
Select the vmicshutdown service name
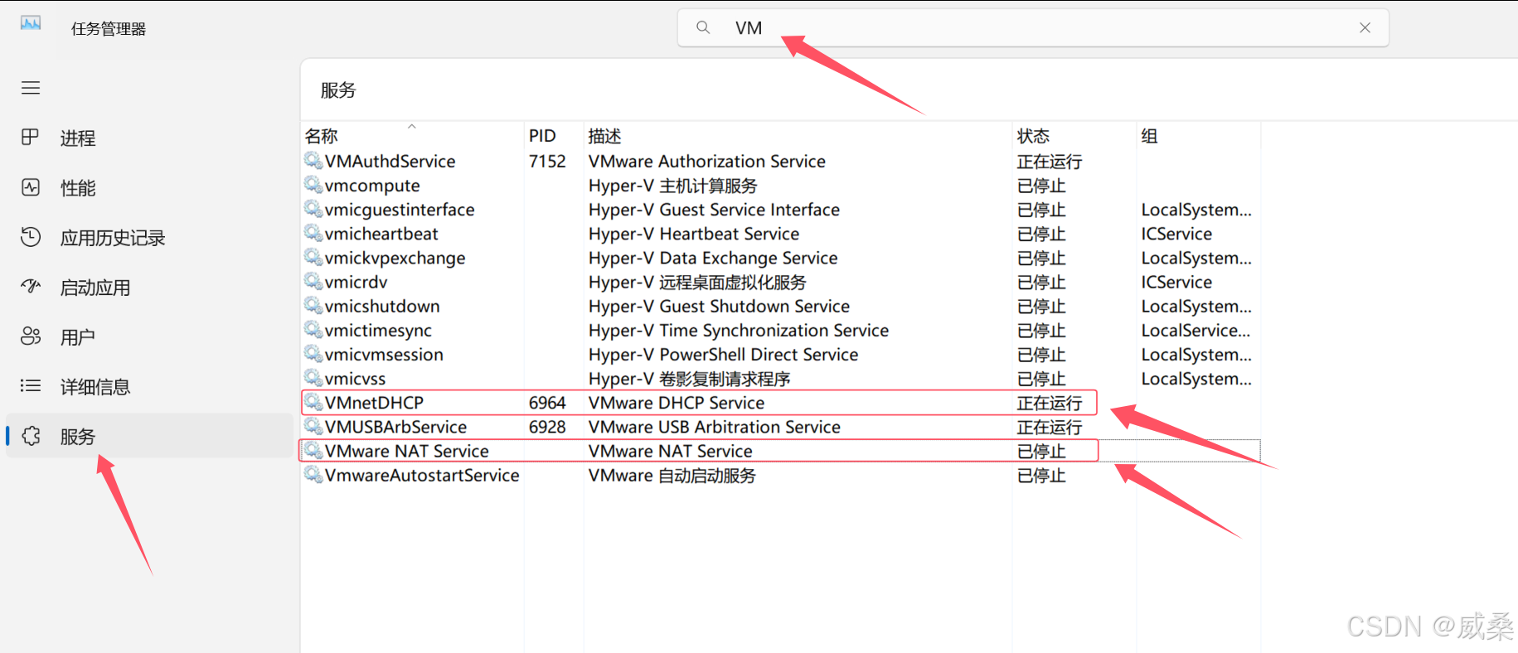[x=382, y=305]
